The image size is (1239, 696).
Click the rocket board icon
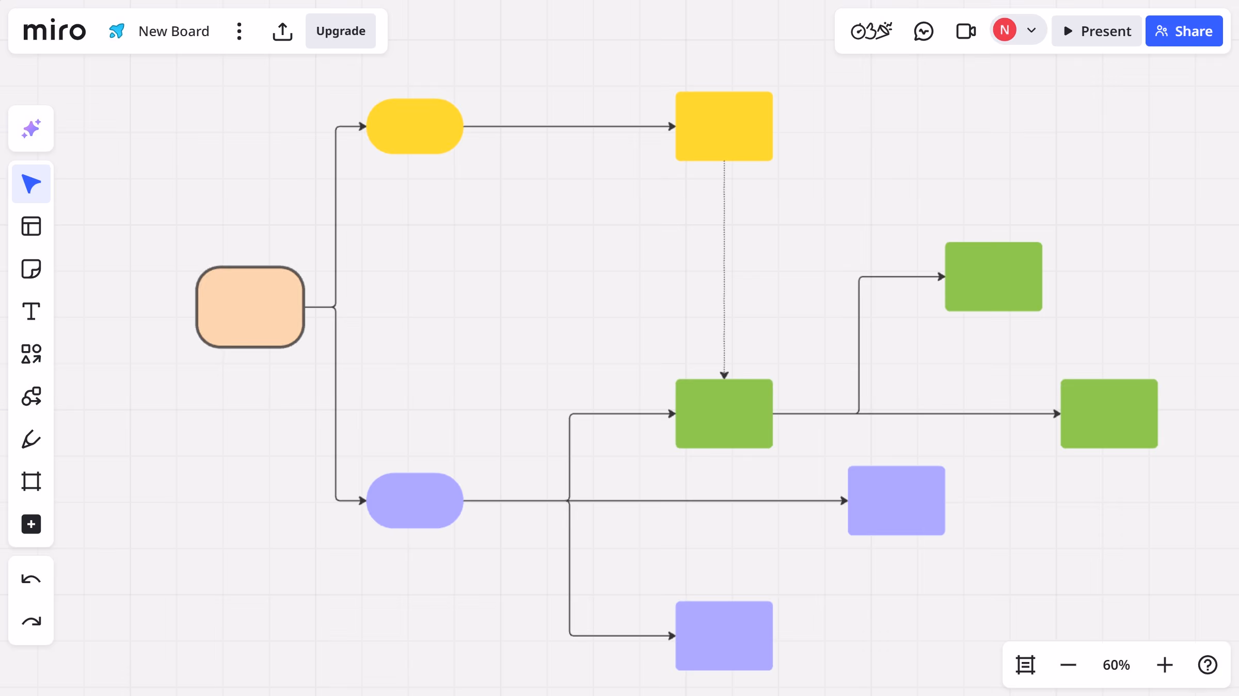pos(117,31)
